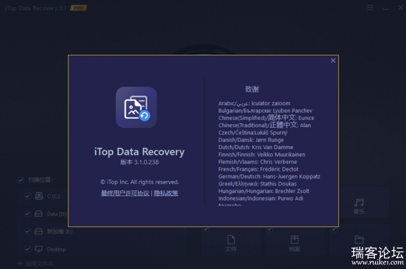Image resolution: width=406 pixels, height=269 pixels.
Task: Click the plus icon beside 选择文件夹
Action: [20, 264]
